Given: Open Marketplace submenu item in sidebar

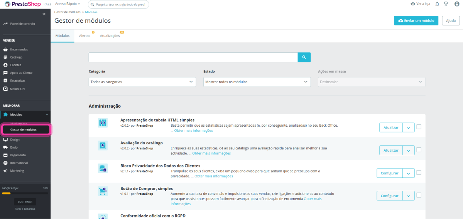Looking at the screenshot, I should click(18, 124).
